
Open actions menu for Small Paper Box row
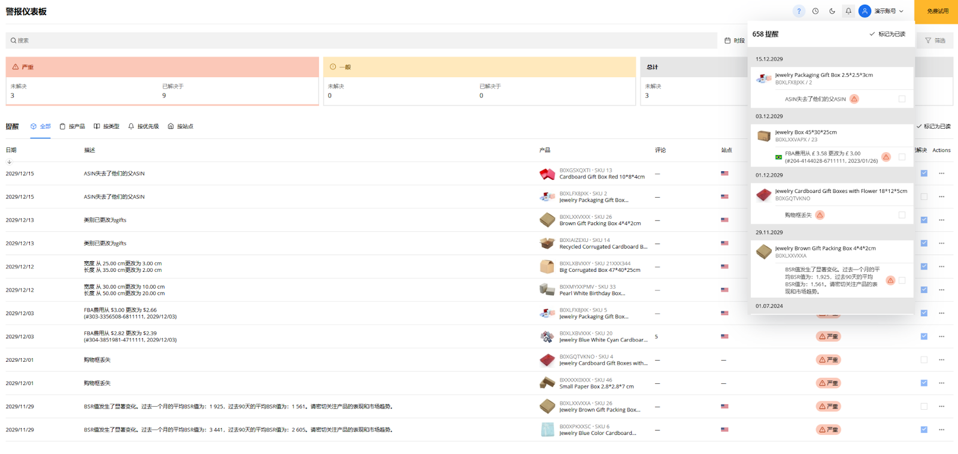[942, 383]
